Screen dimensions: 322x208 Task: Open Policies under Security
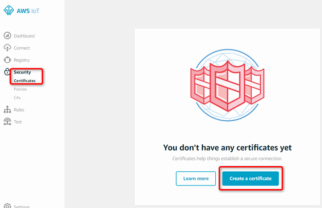pos(20,89)
